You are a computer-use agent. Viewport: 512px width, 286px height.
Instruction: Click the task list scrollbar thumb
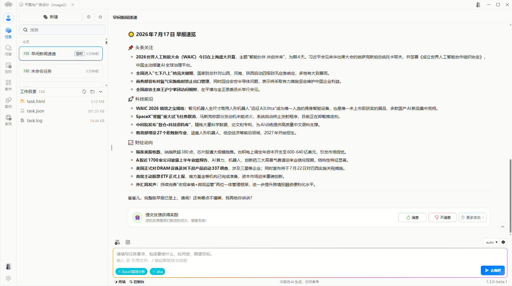tap(106, 42)
